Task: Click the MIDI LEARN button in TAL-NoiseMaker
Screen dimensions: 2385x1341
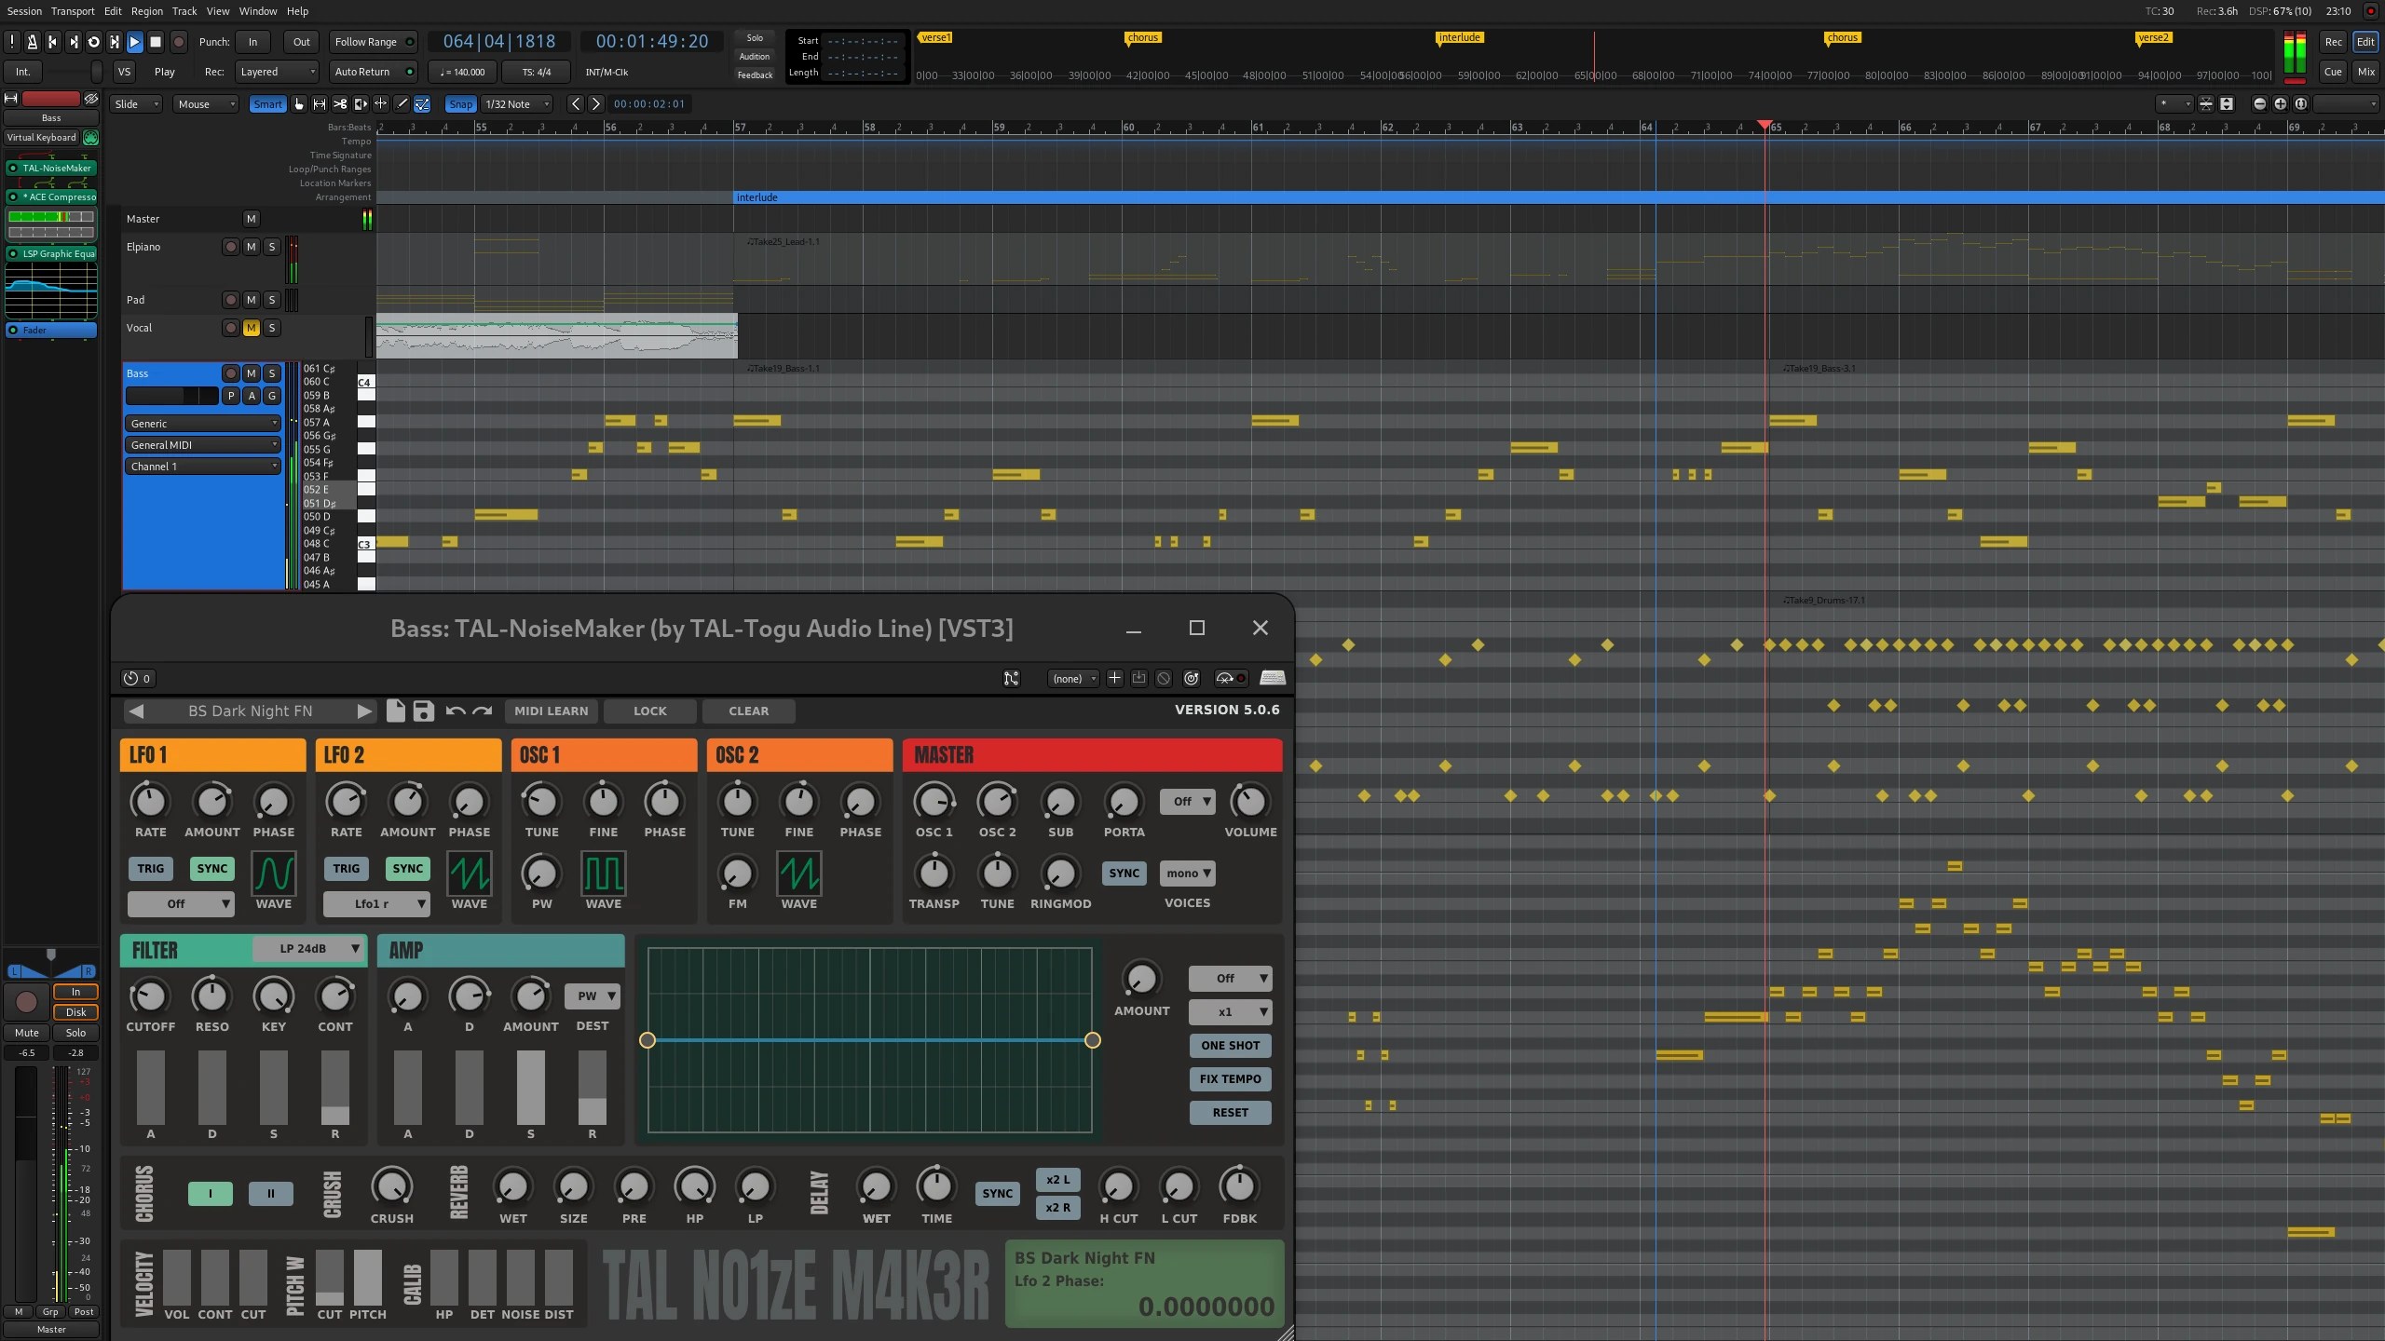Action: pos(551,711)
